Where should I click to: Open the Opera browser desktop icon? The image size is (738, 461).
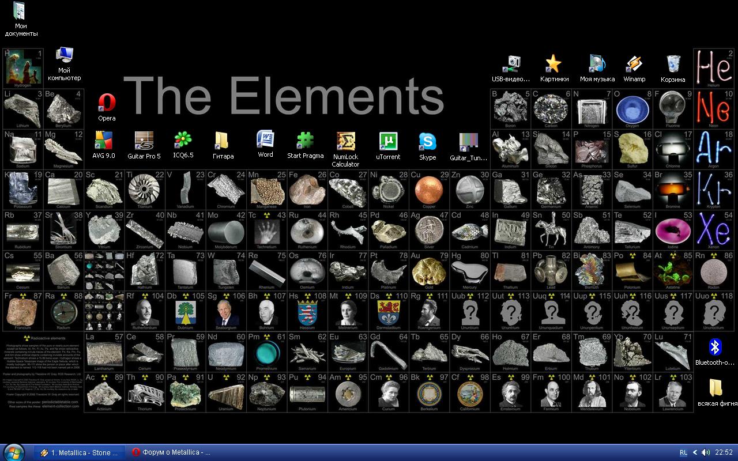pyautogui.click(x=107, y=103)
